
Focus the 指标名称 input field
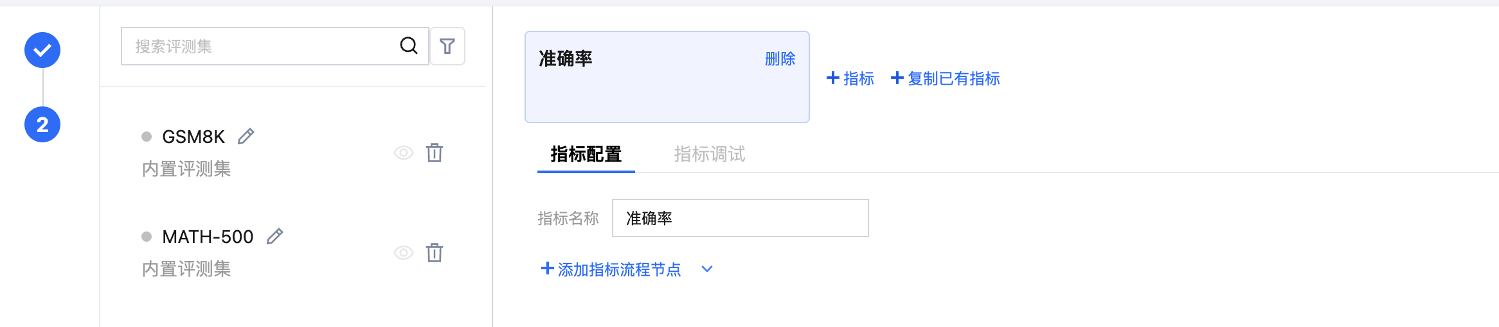pyautogui.click(x=739, y=218)
